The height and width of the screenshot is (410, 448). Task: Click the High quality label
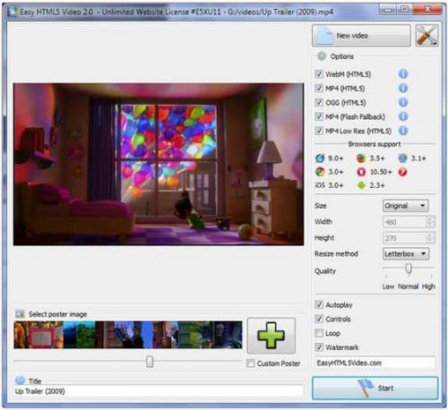[428, 286]
